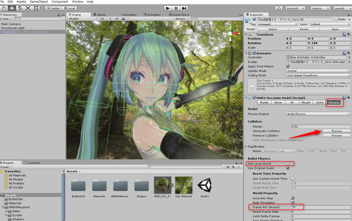Open the Plugins folder icon
Image resolution: width=352 pixels, height=221 pixels.
tap(141, 186)
